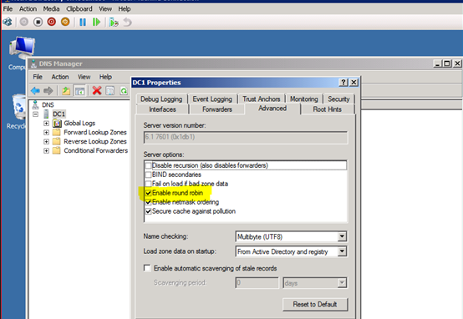The image size is (463, 319).
Task: Click the red Shut Down VM icon
Action: pyautogui.click(x=52, y=22)
